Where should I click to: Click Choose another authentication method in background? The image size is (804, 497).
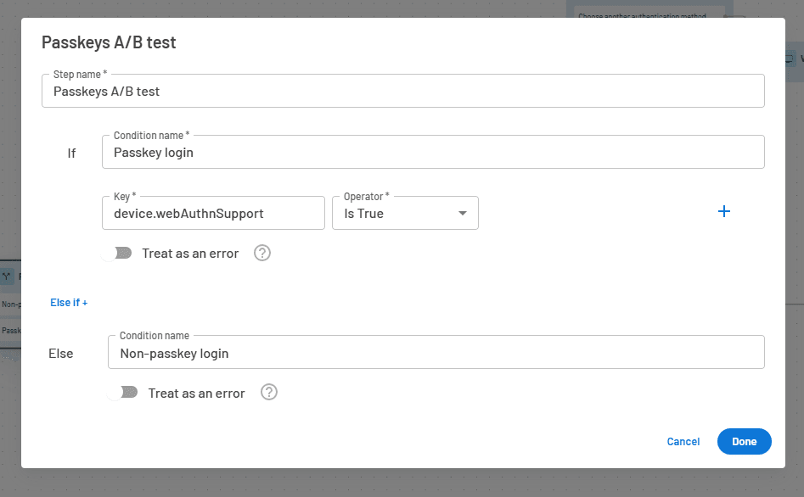[649, 16]
